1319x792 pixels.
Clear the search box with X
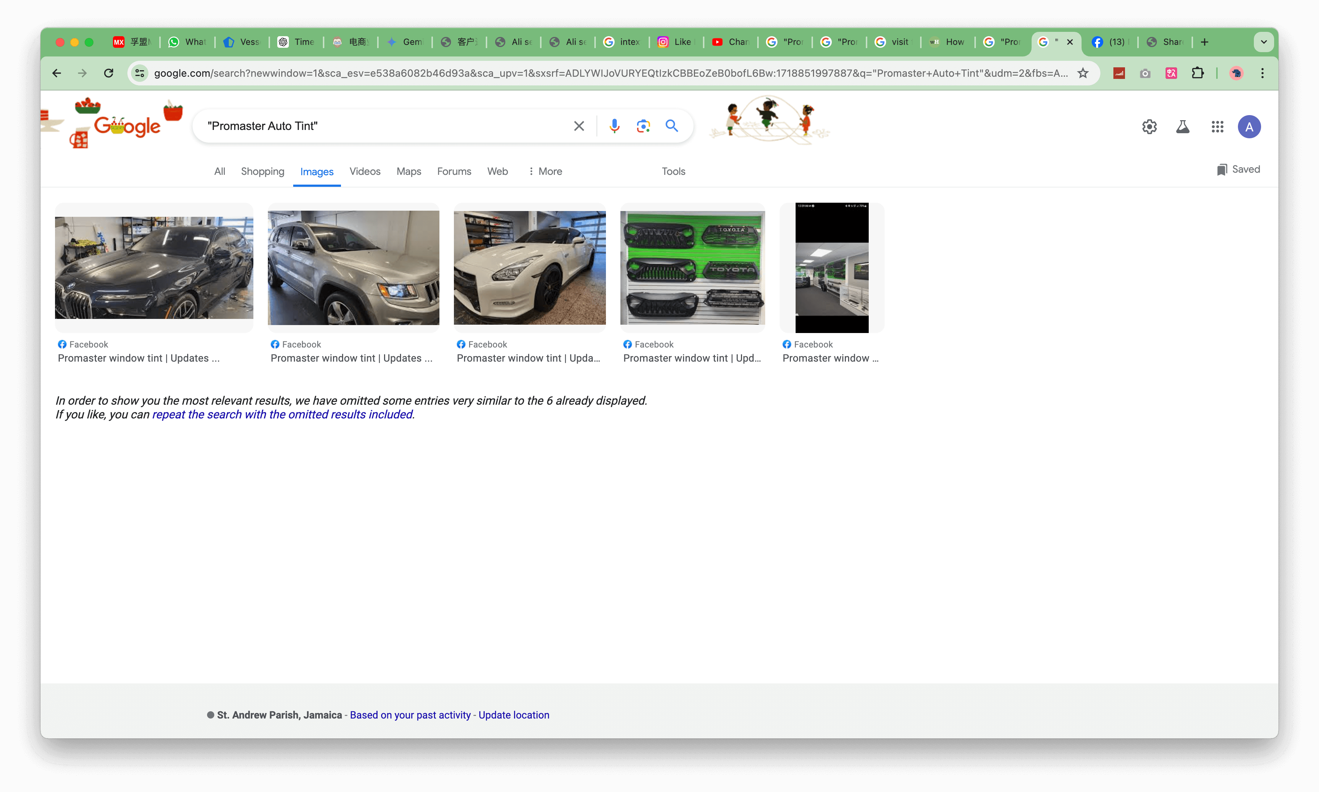pyautogui.click(x=579, y=126)
